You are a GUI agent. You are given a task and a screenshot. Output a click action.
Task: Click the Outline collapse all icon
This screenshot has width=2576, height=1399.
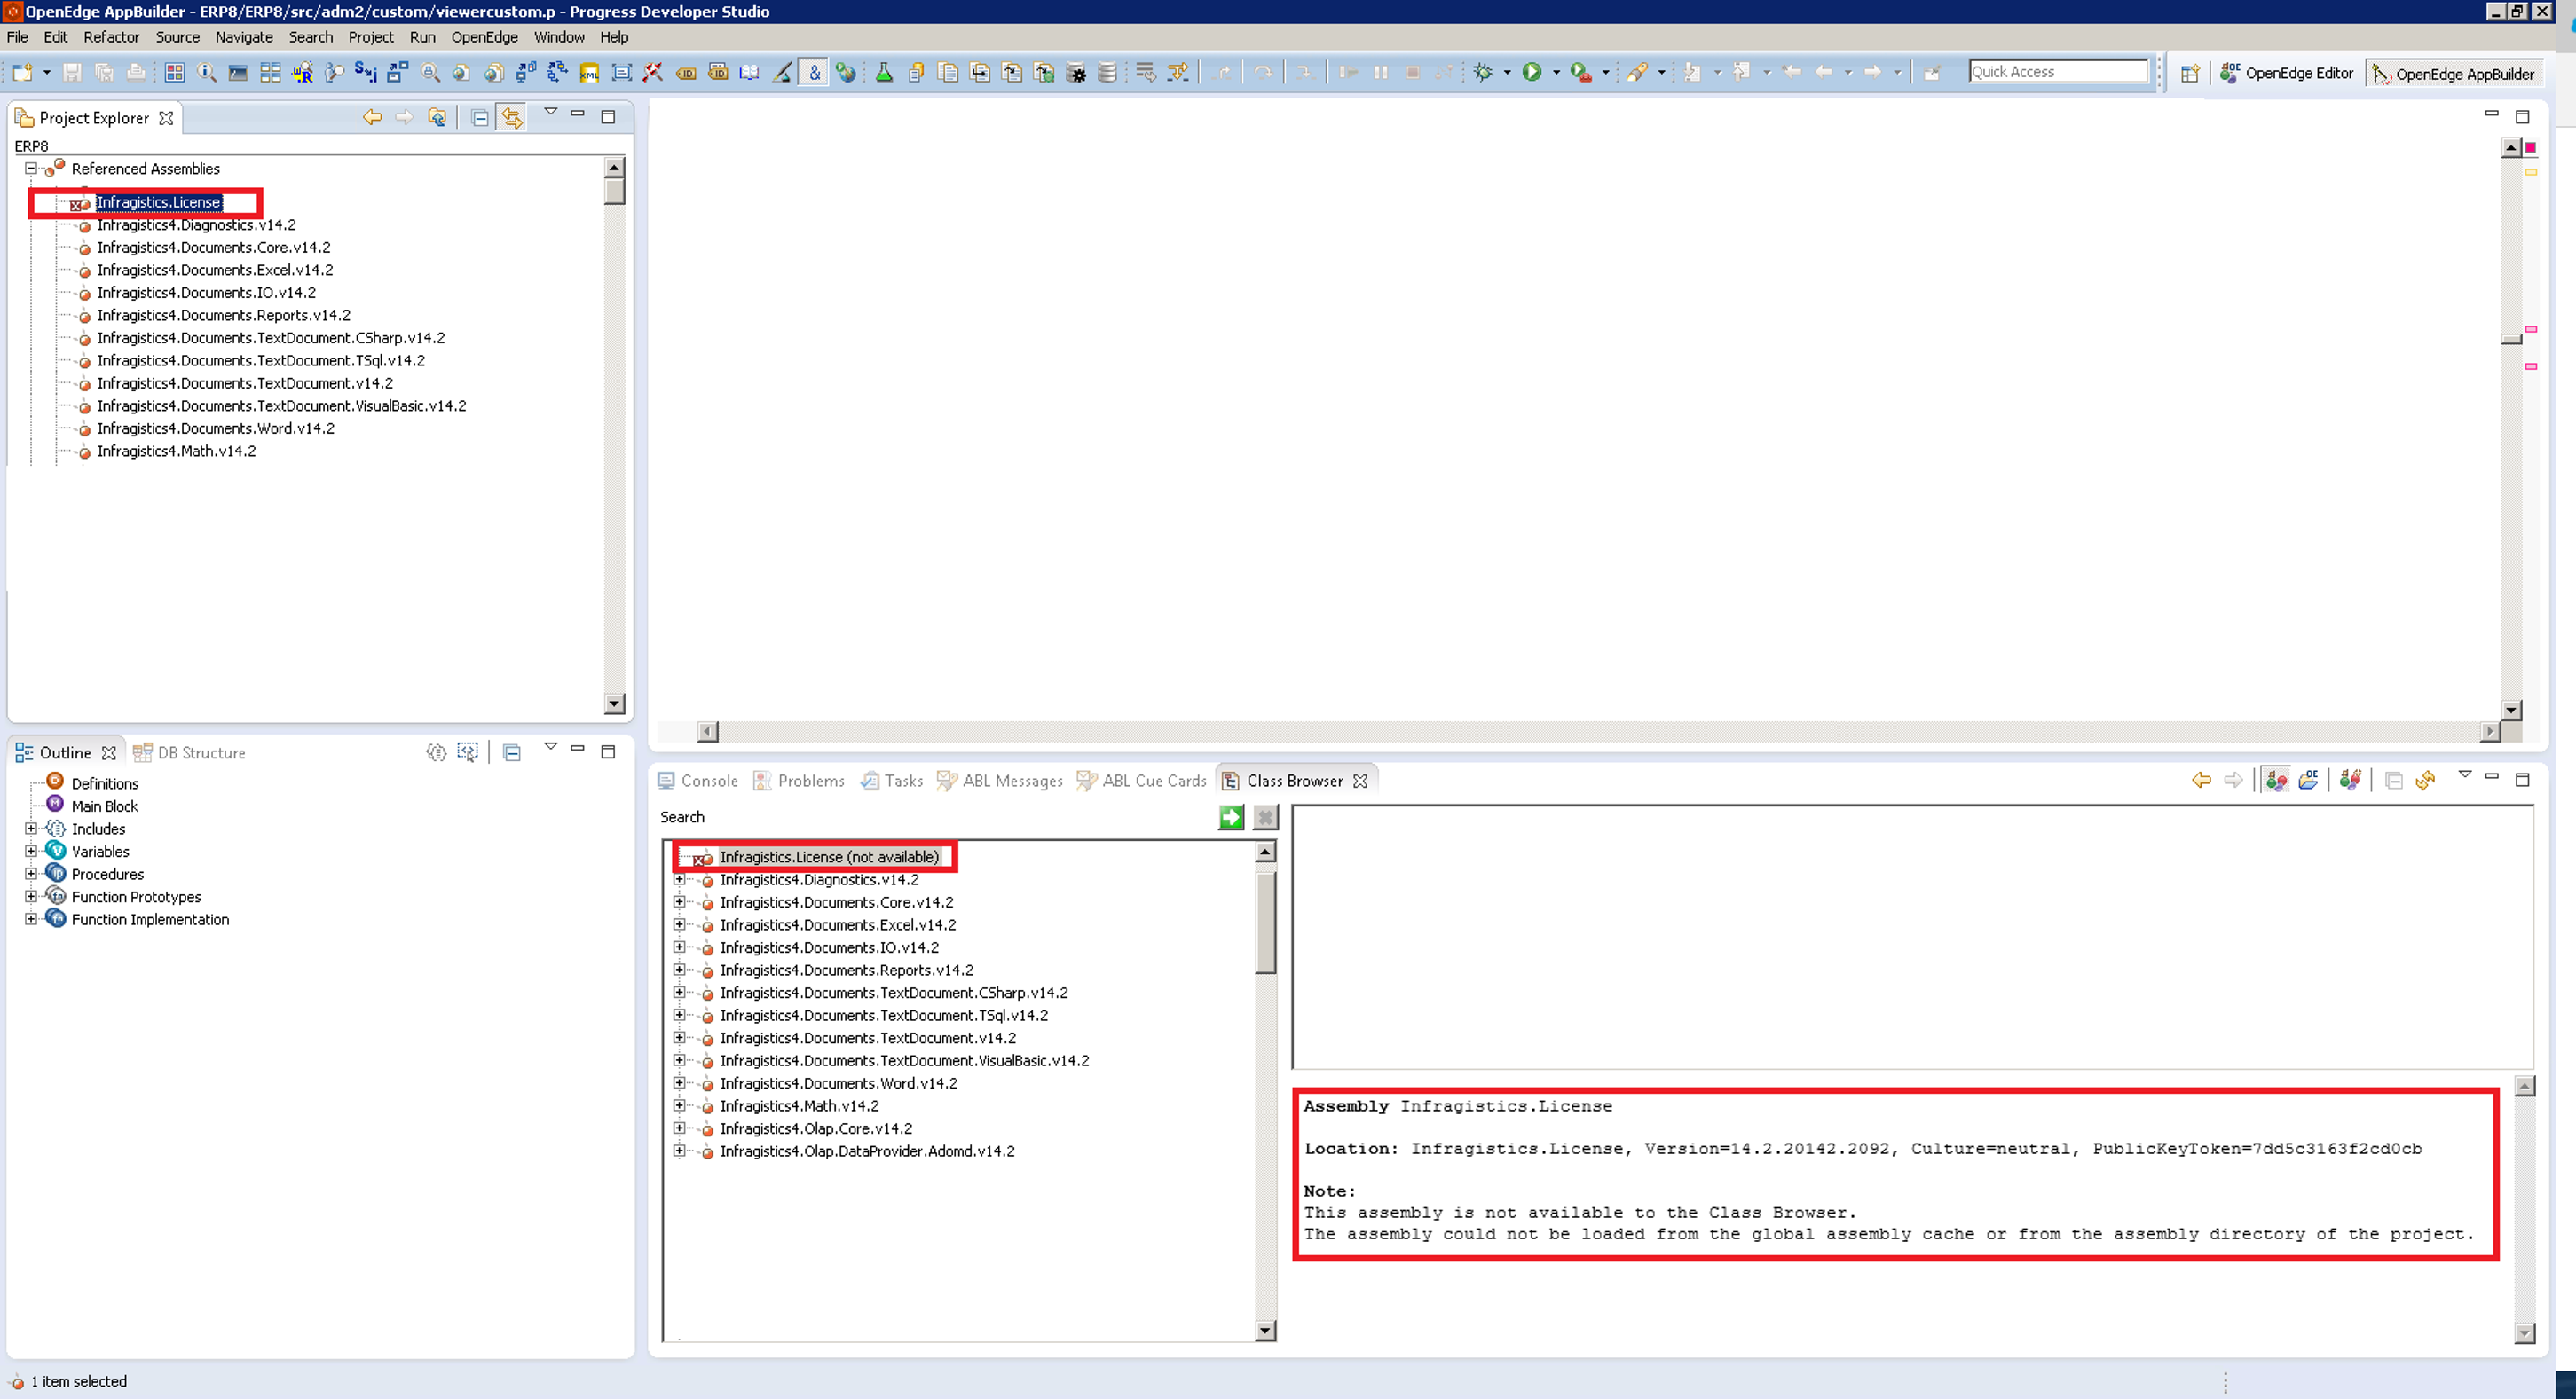[512, 752]
